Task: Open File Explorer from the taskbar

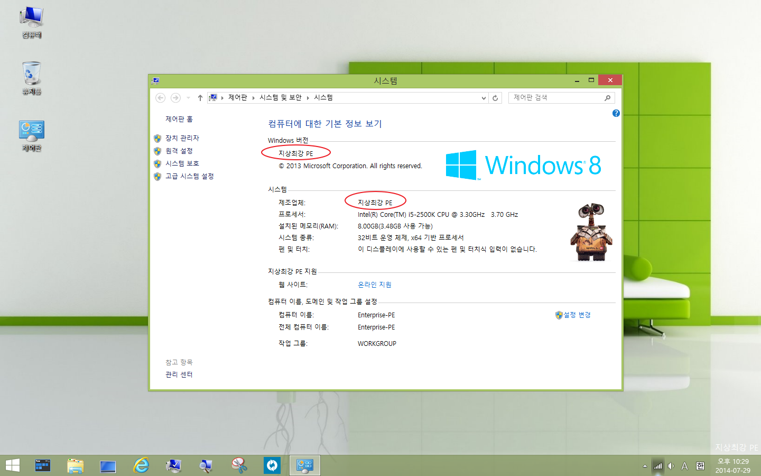Action: click(76, 465)
